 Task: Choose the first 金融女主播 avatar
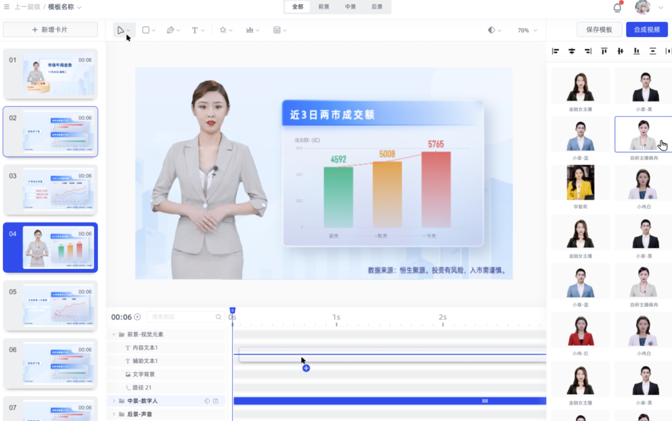click(580, 86)
